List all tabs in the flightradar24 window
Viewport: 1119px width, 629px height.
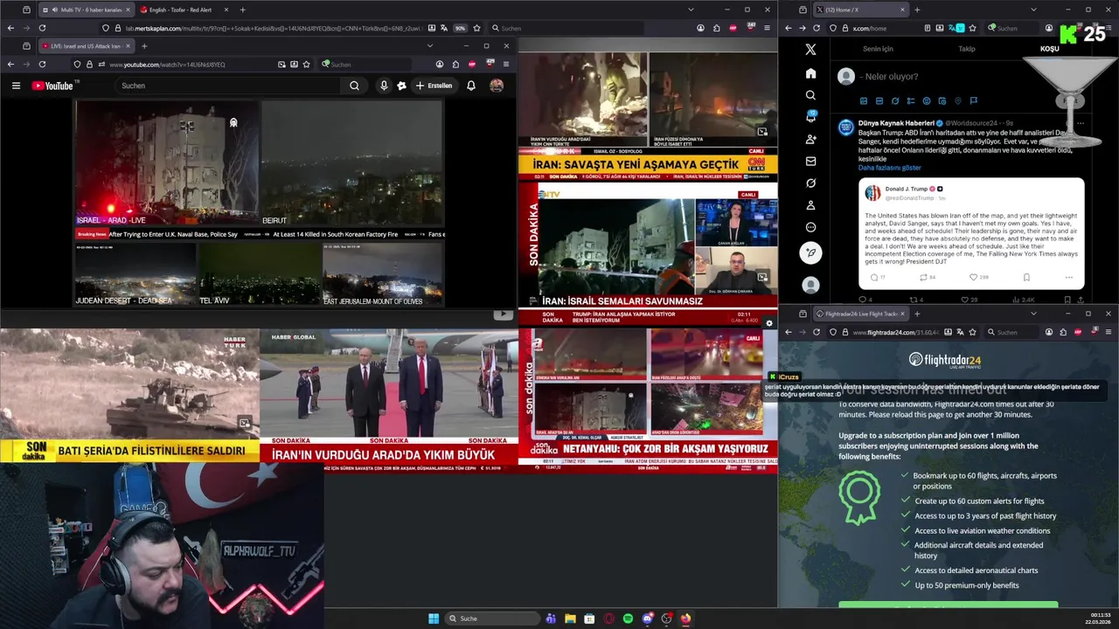(x=1033, y=314)
